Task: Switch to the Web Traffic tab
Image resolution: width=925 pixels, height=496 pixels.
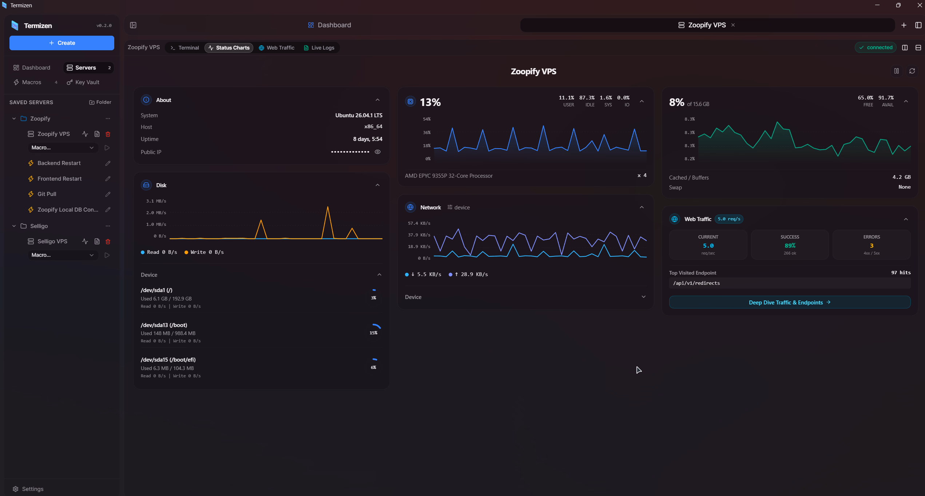Action: click(x=277, y=48)
